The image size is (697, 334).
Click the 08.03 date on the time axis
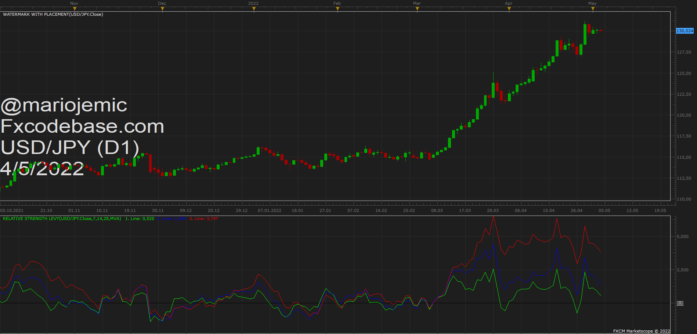coord(437,210)
